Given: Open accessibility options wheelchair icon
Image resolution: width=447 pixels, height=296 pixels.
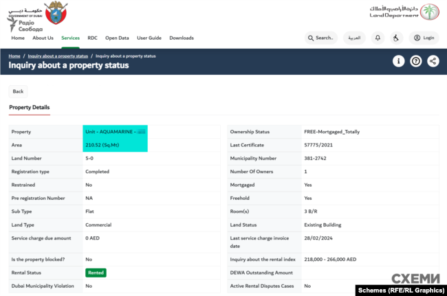Looking at the screenshot, I should pyautogui.click(x=397, y=38).
